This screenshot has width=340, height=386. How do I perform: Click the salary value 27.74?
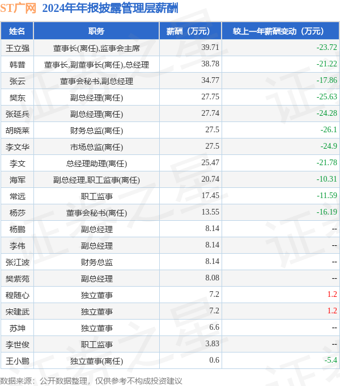pyautogui.click(x=210, y=113)
